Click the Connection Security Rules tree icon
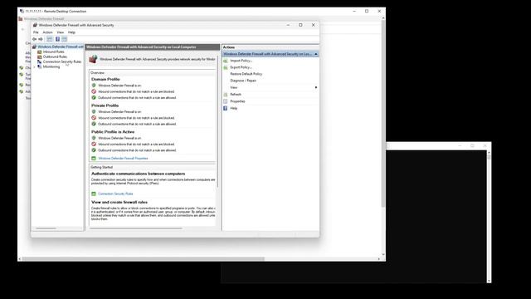Viewport: 531px width, 299px height. click(40, 61)
